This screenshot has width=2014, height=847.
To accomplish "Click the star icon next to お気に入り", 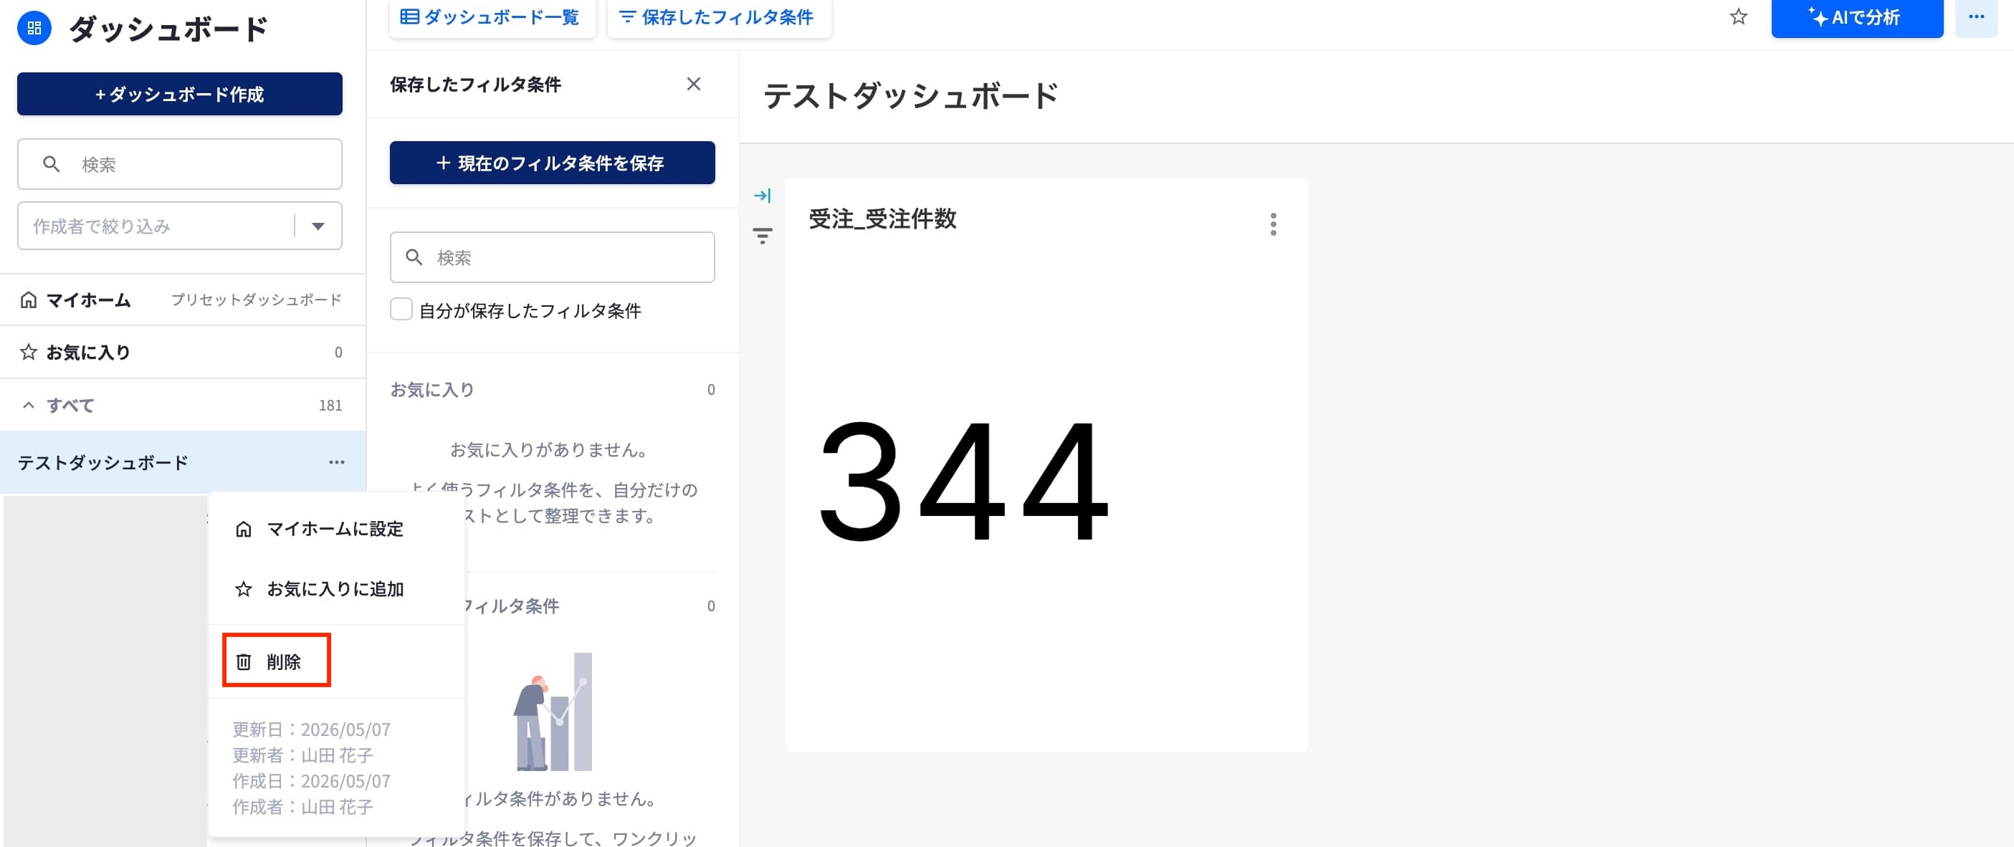I will [x=28, y=352].
